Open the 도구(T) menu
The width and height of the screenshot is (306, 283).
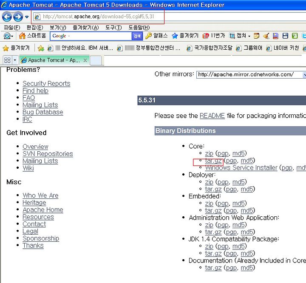click(113, 28)
